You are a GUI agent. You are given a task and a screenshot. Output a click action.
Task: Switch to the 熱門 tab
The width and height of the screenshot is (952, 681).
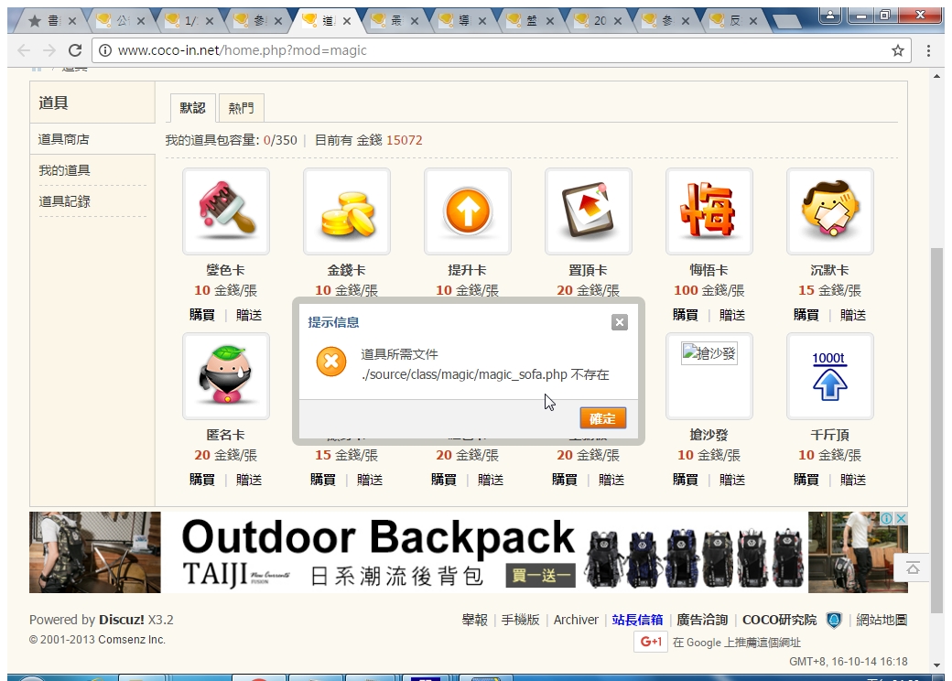pyautogui.click(x=241, y=108)
